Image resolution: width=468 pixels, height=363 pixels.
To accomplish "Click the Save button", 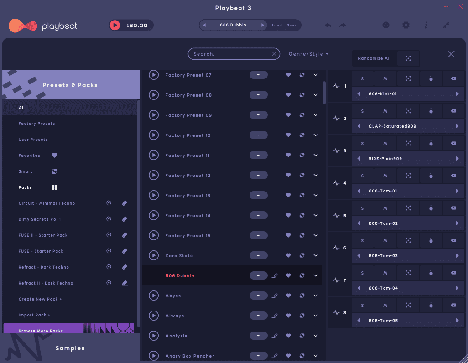I will click(292, 26).
